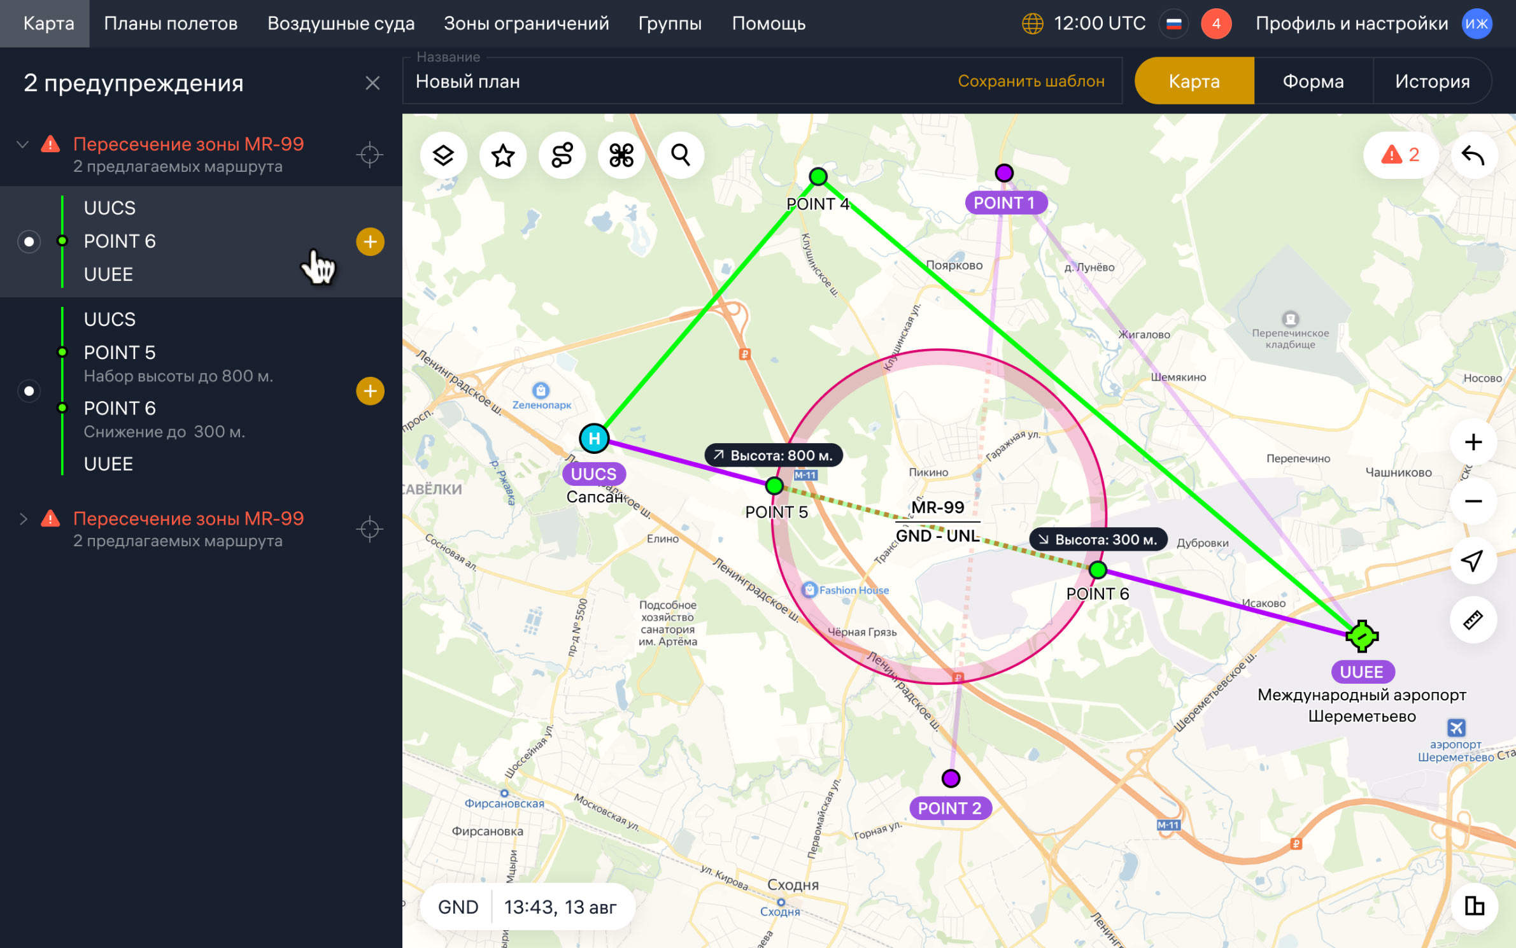Click the my-location navigation arrow icon
The image size is (1516, 948).
coord(1473,560)
